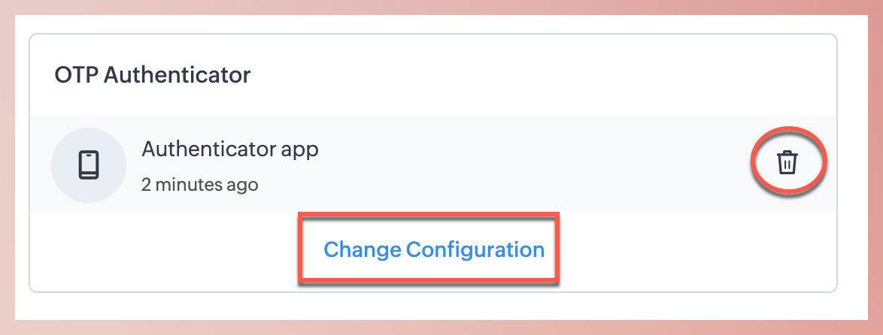Click the Authenticator app label
Image resolution: width=883 pixels, height=335 pixels.
tap(229, 149)
